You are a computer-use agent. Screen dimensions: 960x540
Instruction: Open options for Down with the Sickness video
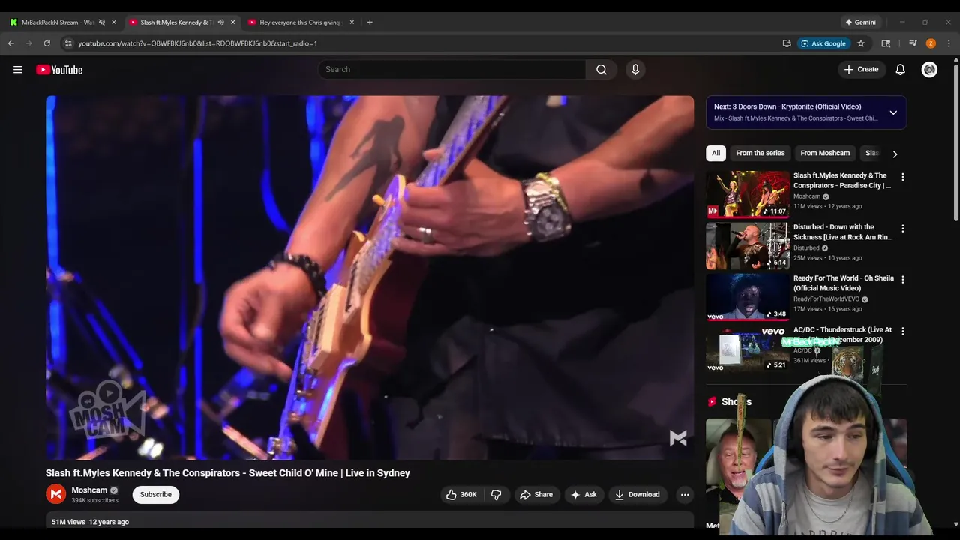[x=902, y=228]
